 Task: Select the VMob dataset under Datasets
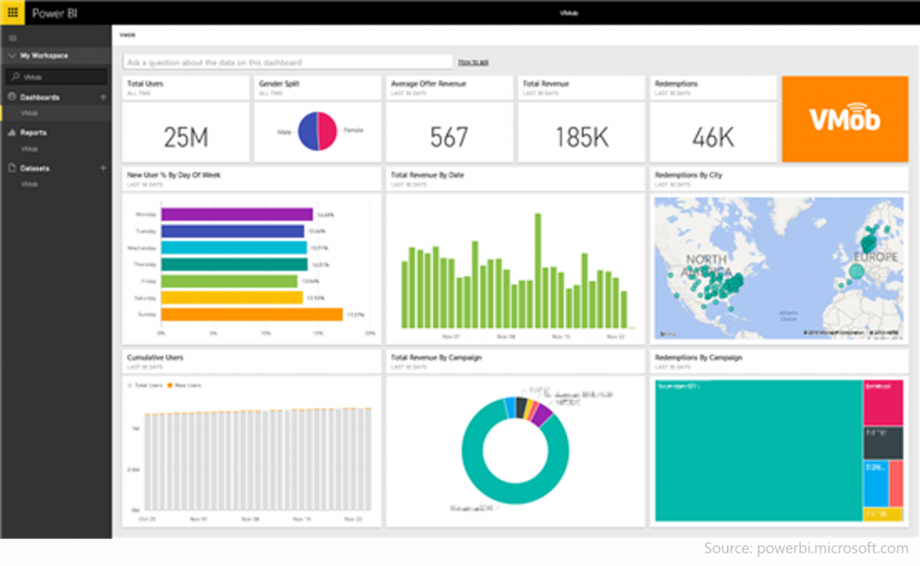[30, 184]
